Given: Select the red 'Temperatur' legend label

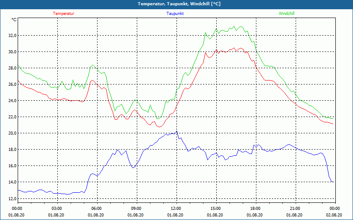Looking at the screenshot, I should [64, 14].
